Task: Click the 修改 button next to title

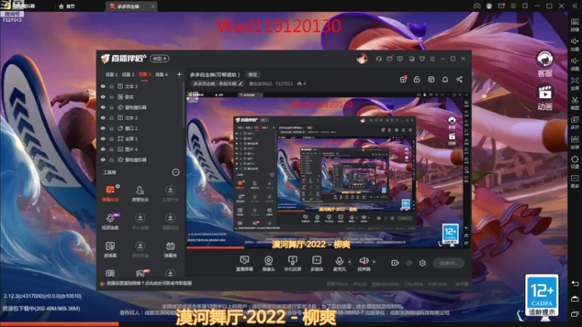Action: pos(252,75)
